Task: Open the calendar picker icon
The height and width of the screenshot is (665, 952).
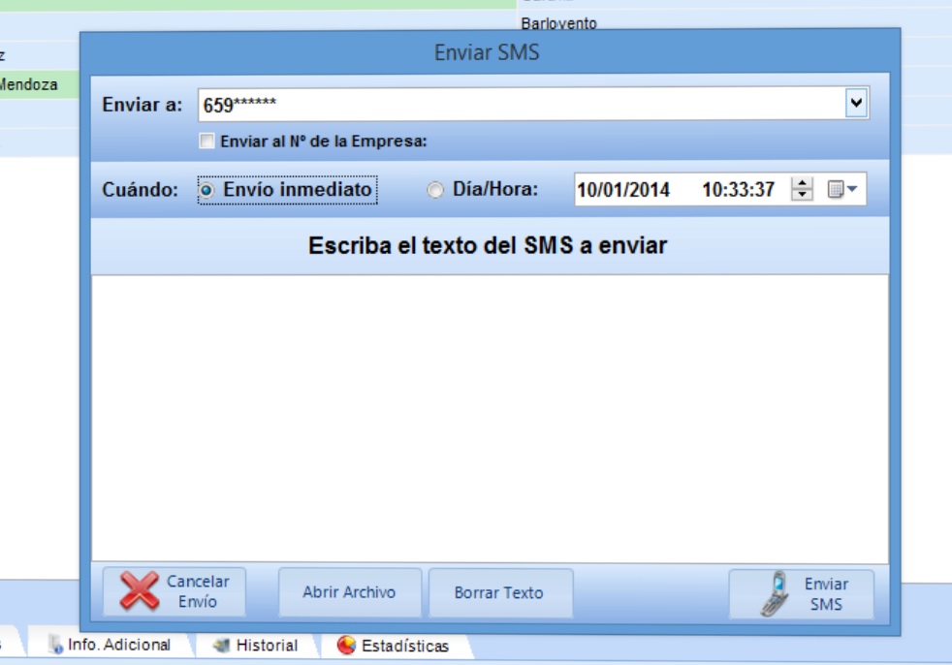Action: click(x=842, y=189)
